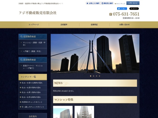Click the Facebook いいね! button
Viewport: 158px width, 118px height.
tap(122, 9)
